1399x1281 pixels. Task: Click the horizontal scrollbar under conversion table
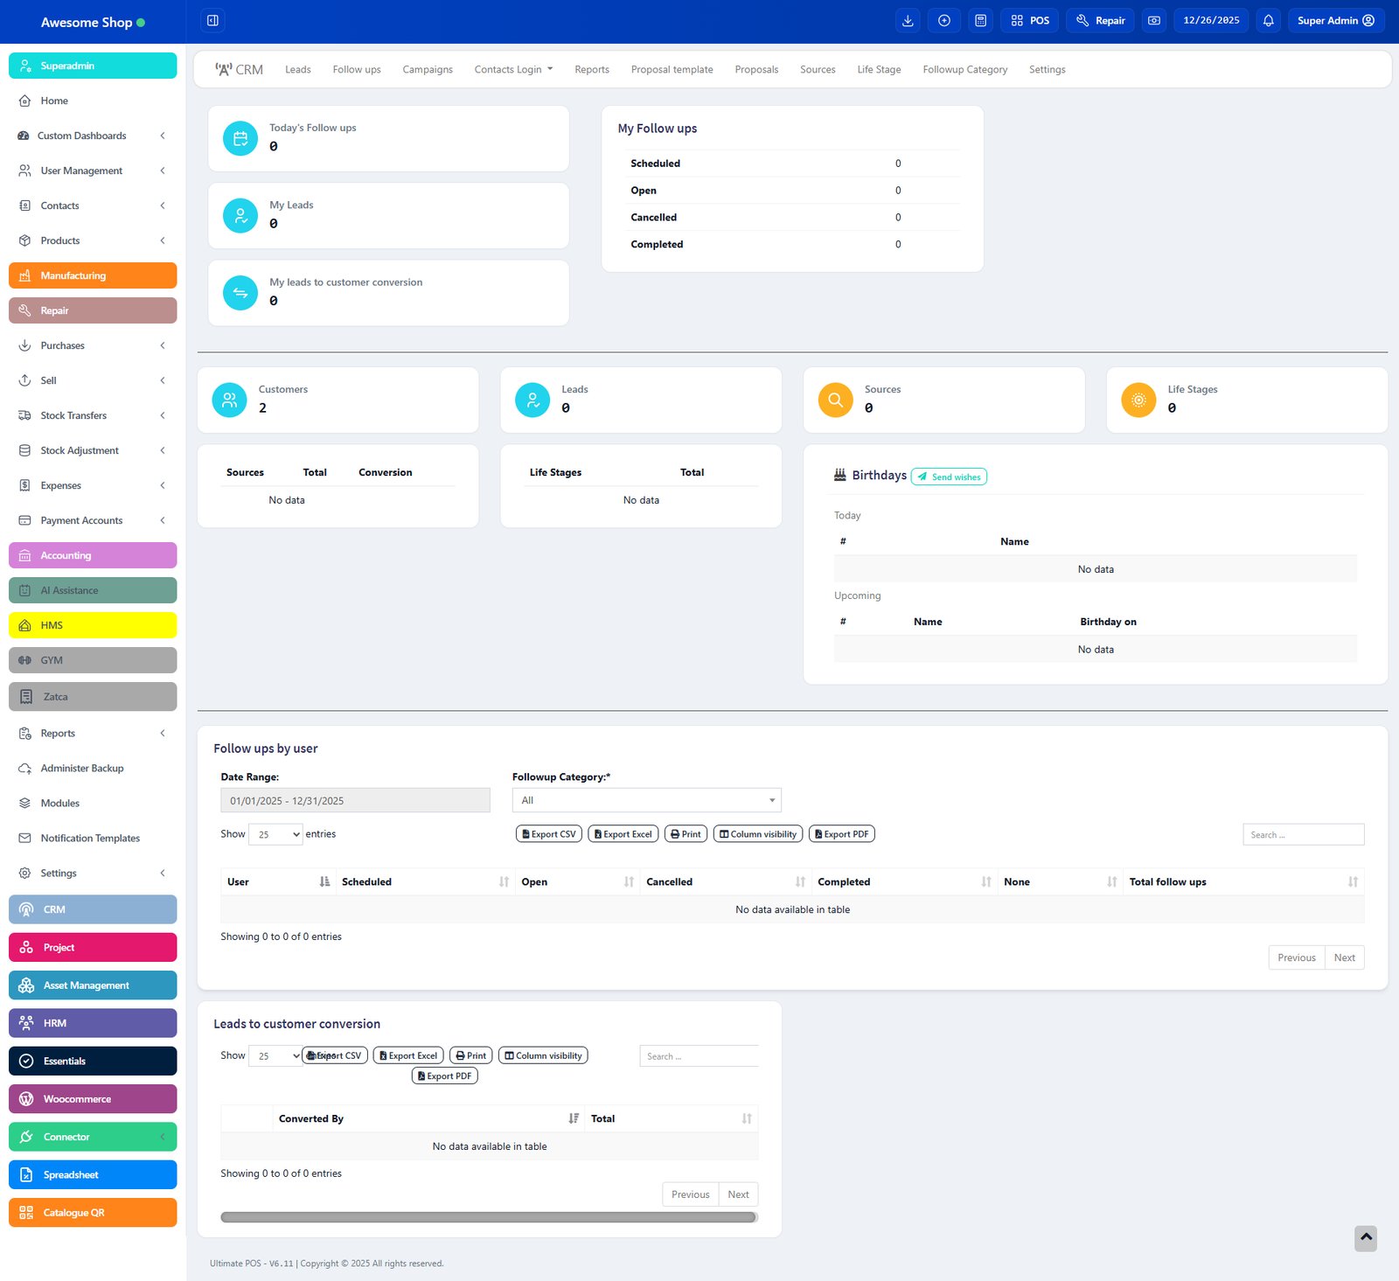click(488, 1217)
